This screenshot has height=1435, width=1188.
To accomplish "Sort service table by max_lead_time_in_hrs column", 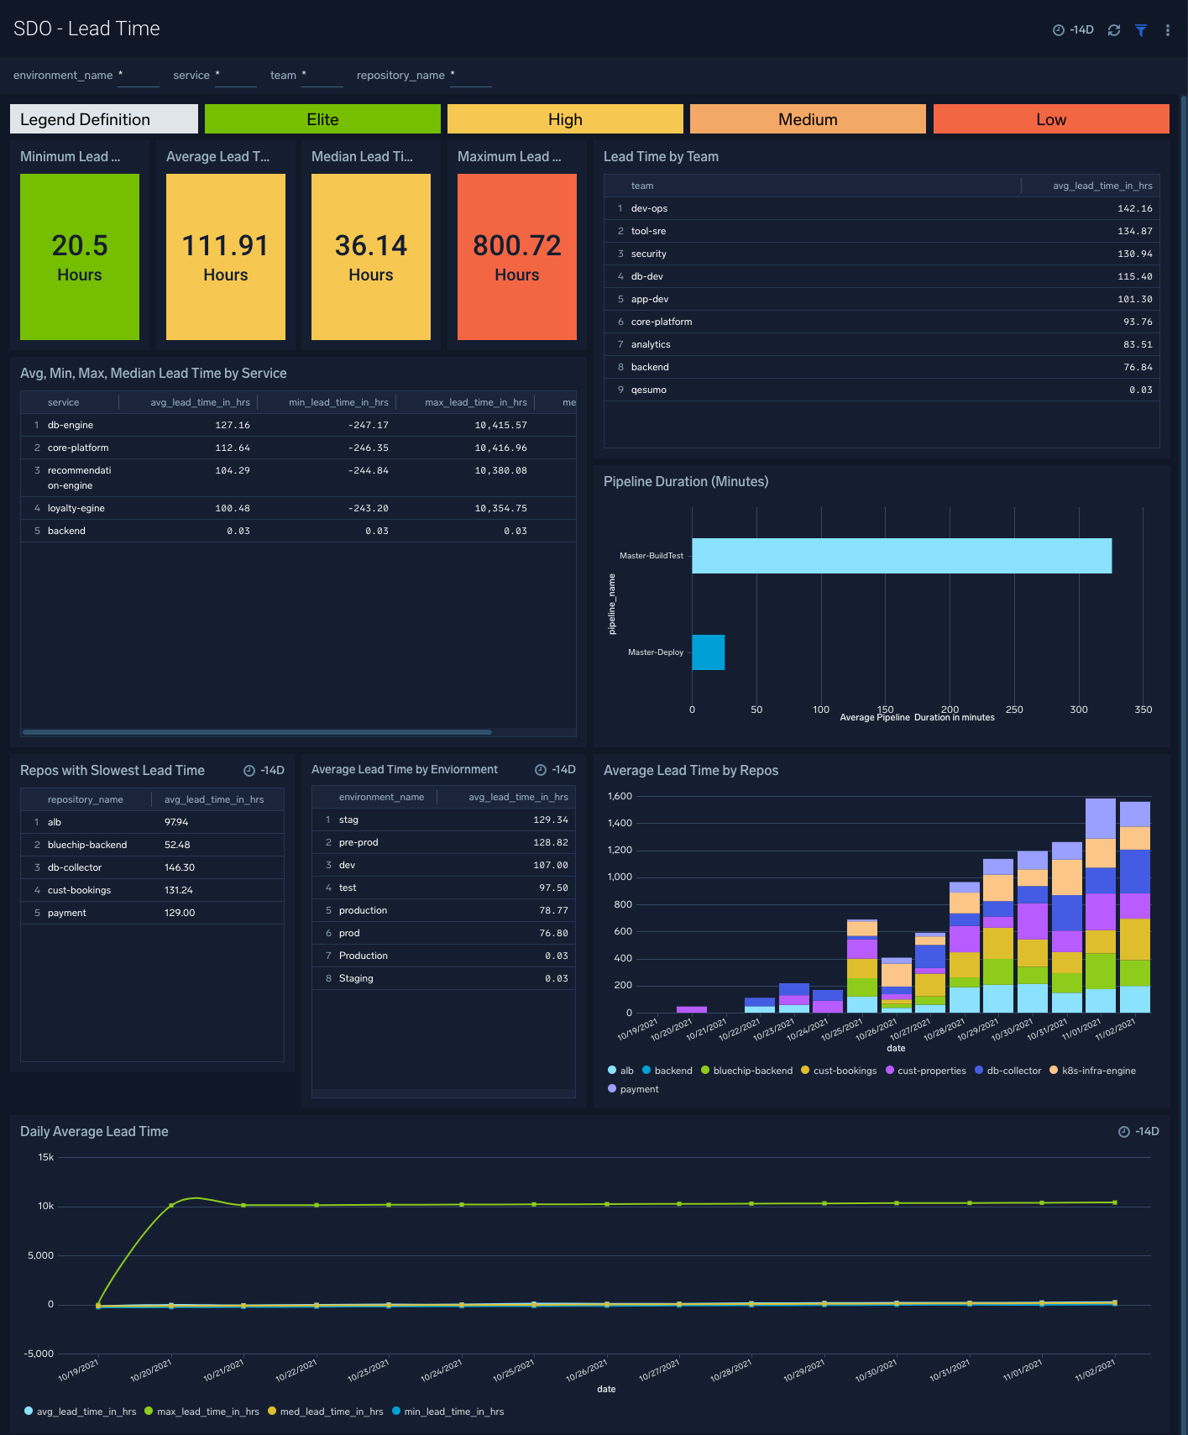I will pyautogui.click(x=475, y=402).
